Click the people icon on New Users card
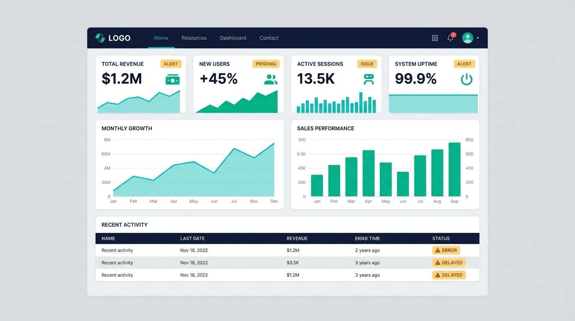 tap(271, 79)
